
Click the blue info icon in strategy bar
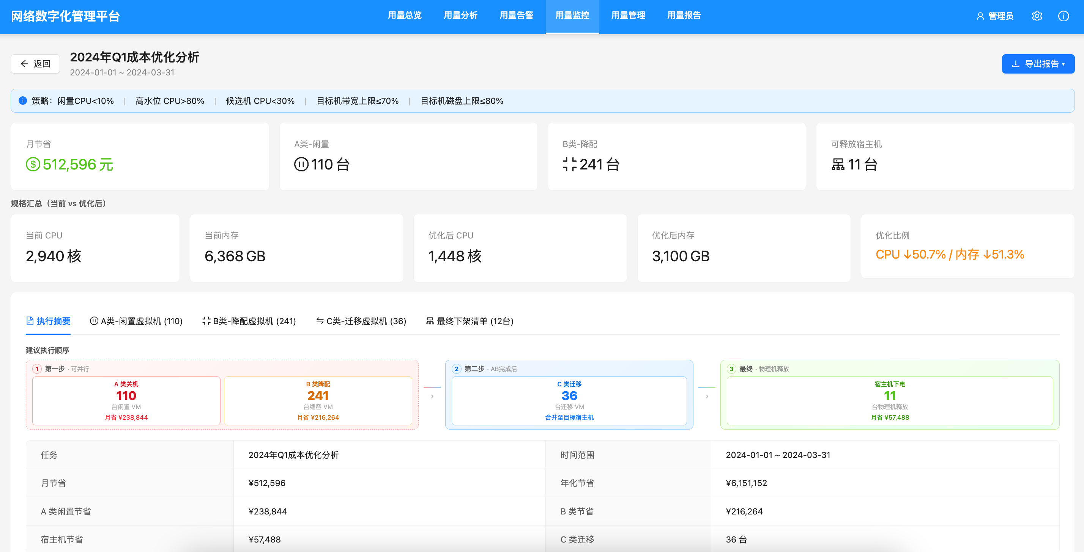(x=23, y=100)
